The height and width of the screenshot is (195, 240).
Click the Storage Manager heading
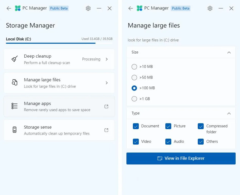30,25
